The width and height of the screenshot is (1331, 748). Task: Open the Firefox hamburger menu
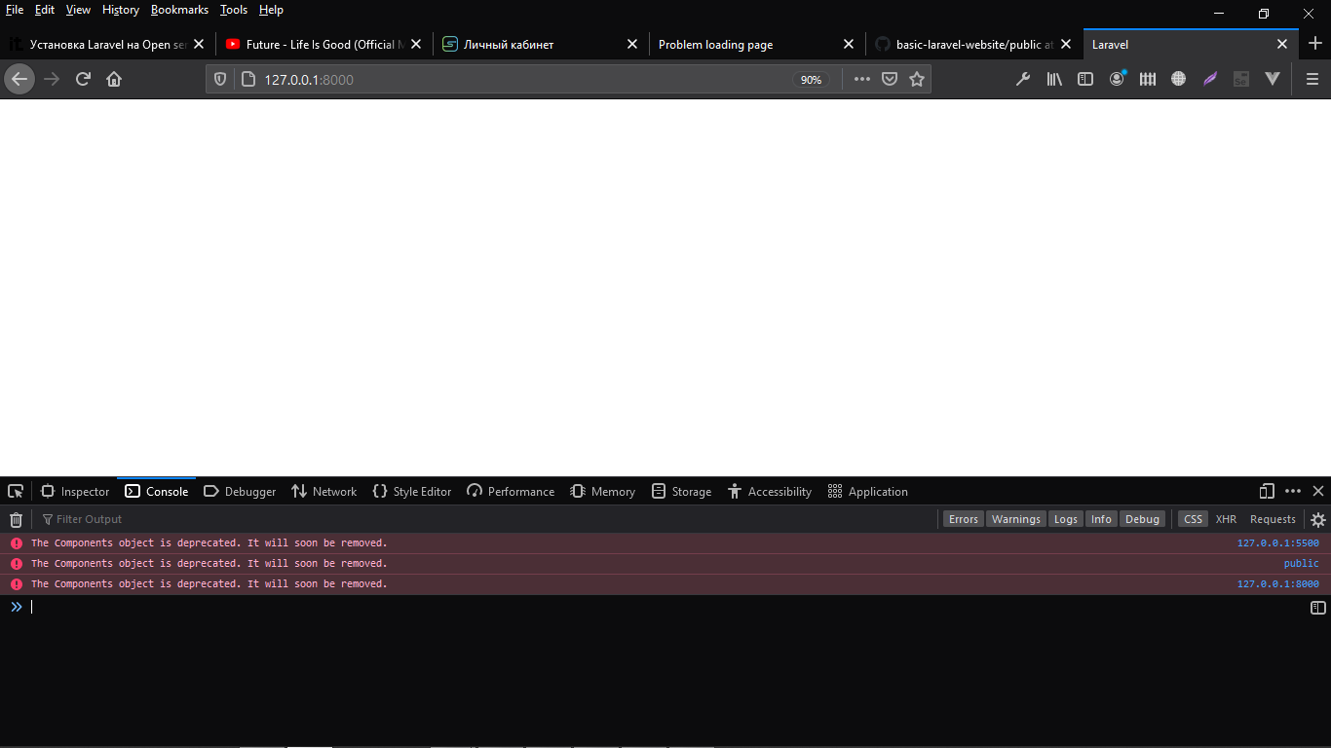[x=1312, y=79]
